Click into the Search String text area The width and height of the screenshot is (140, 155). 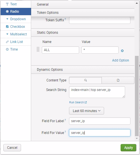tap(97, 92)
